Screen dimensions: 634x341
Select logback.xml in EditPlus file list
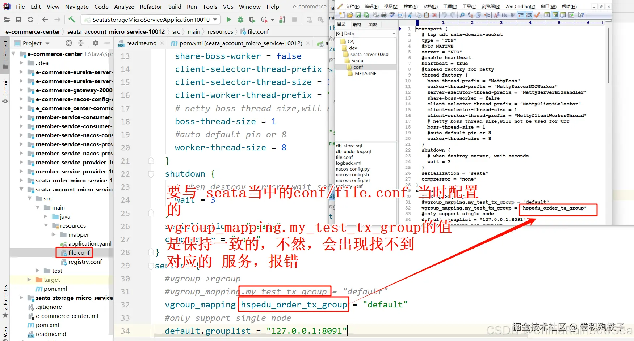click(x=349, y=163)
